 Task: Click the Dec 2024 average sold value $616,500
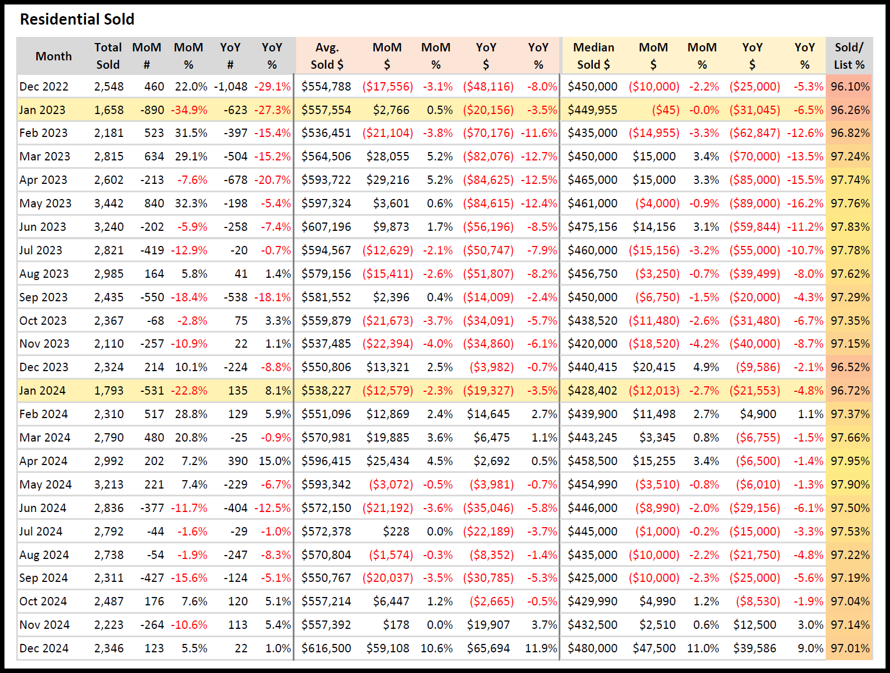[326, 648]
